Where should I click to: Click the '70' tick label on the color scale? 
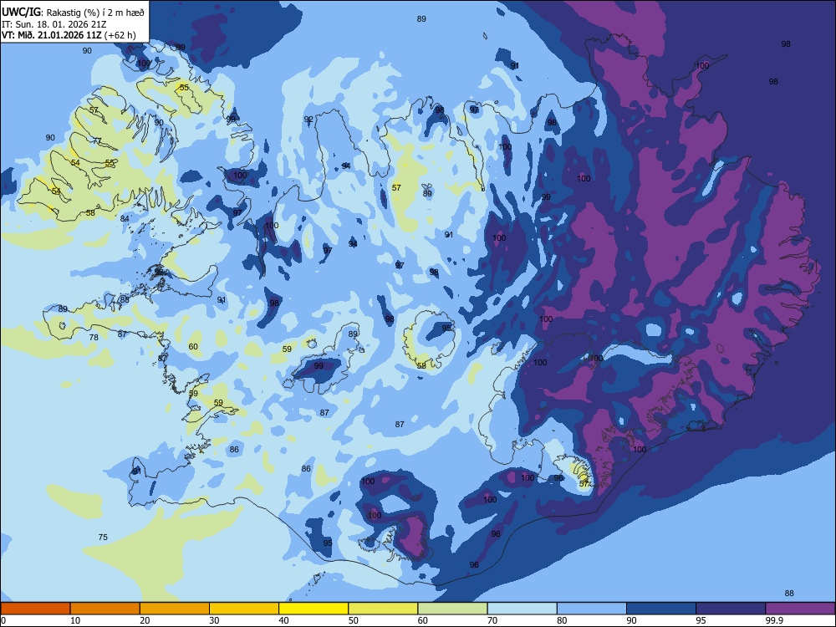pos(492,620)
